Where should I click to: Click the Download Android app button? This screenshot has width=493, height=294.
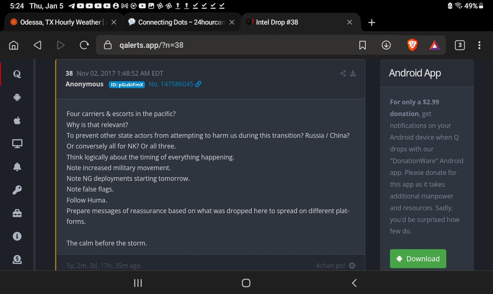click(418, 259)
